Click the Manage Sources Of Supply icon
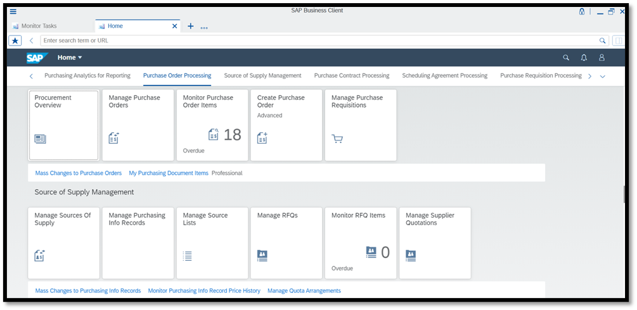 pyautogui.click(x=39, y=256)
